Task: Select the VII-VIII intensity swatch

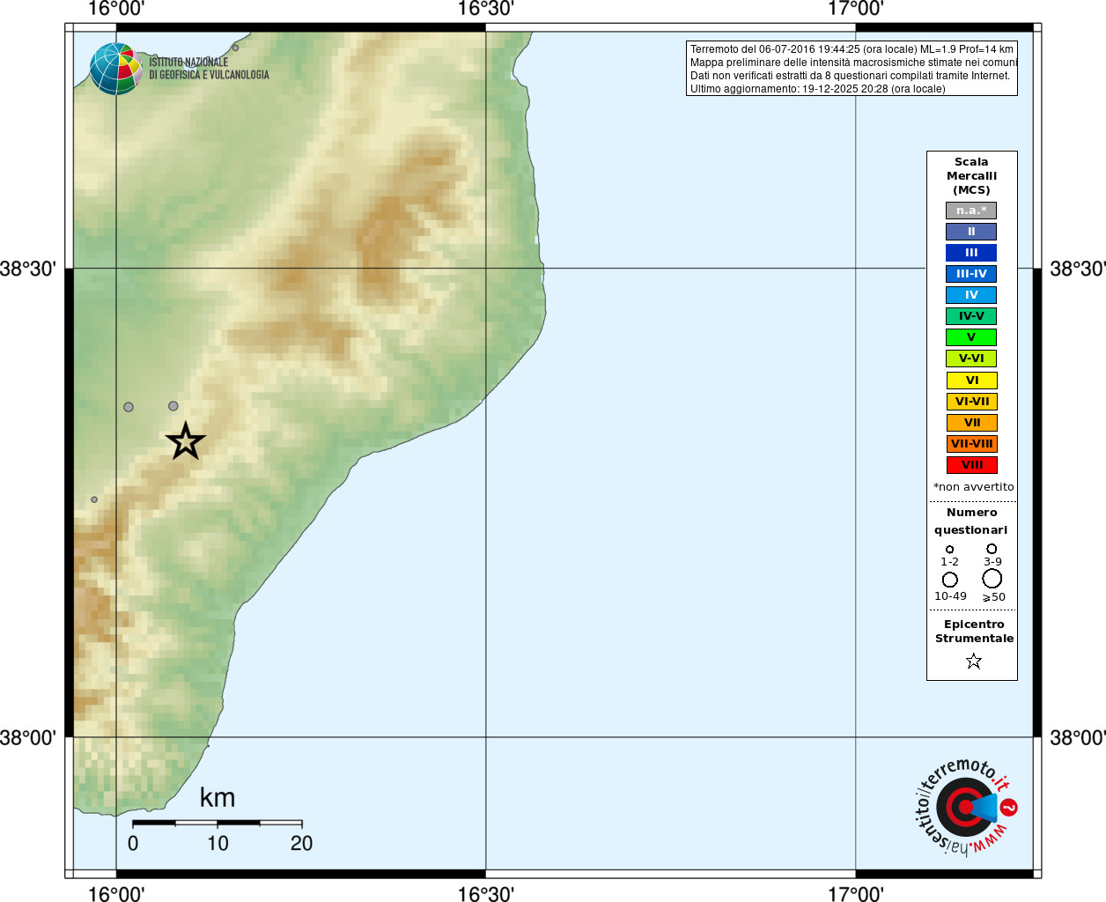Action: (x=972, y=444)
